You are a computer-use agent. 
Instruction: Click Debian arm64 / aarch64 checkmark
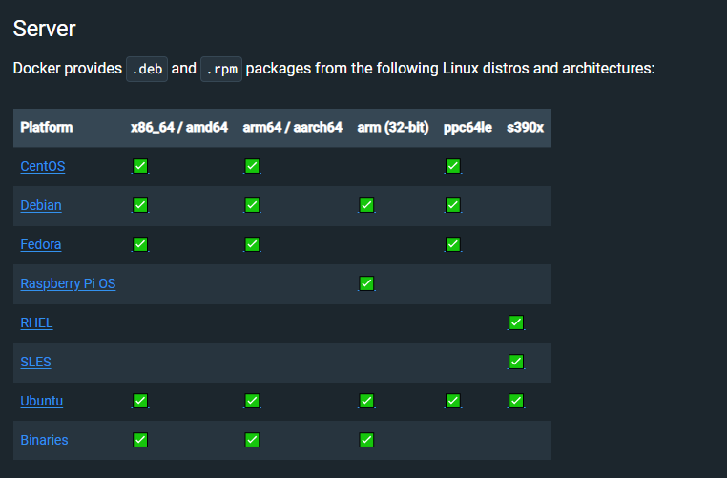point(252,205)
